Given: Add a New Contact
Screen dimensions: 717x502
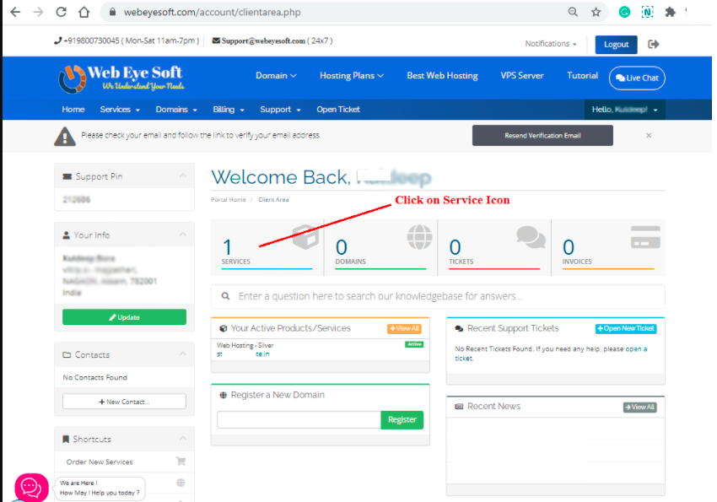Looking at the screenshot, I should coord(124,402).
